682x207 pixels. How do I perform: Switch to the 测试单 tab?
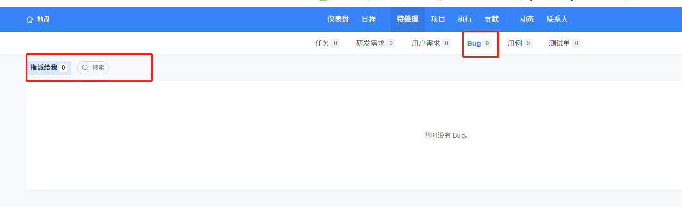564,44
